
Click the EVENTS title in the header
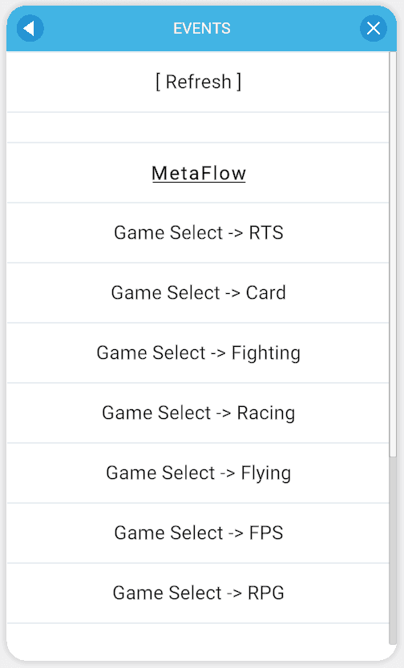[x=201, y=29]
